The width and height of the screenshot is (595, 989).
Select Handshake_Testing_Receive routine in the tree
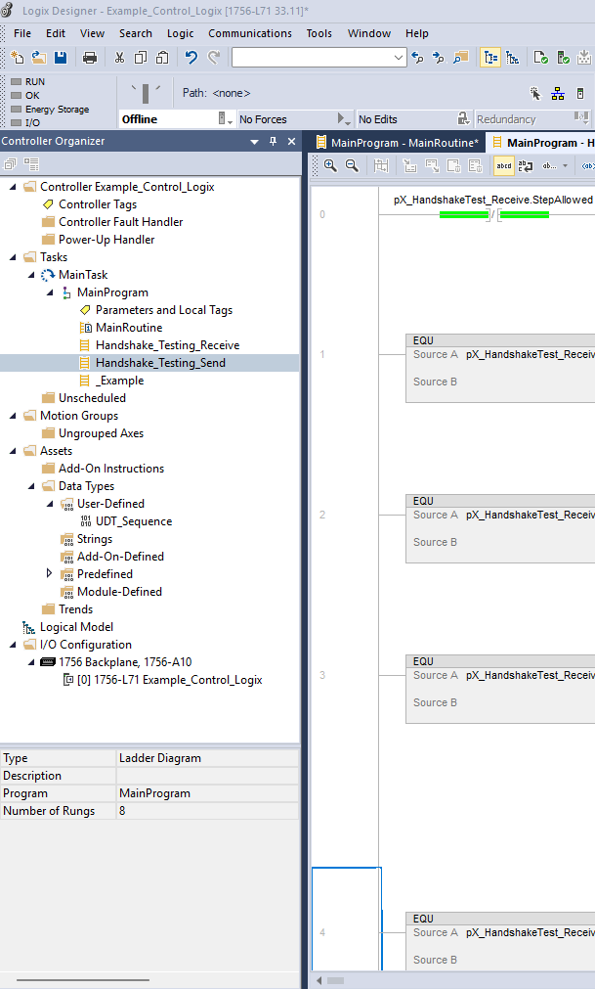point(167,345)
